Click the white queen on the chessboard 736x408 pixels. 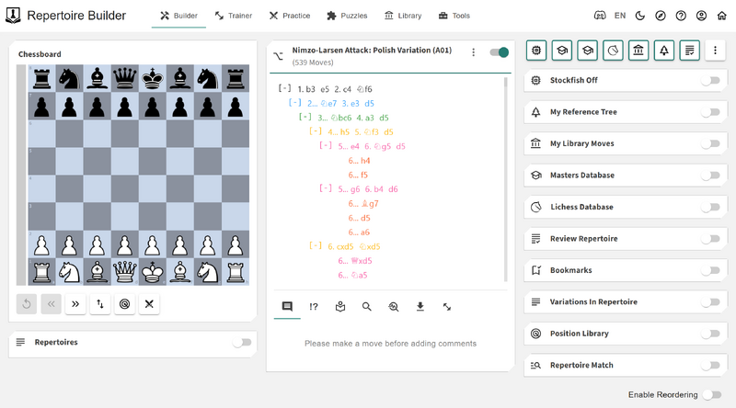click(124, 272)
